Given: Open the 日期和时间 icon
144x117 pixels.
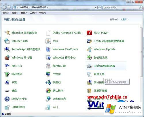Looking at the screenshot, I should click(x=7, y=107).
